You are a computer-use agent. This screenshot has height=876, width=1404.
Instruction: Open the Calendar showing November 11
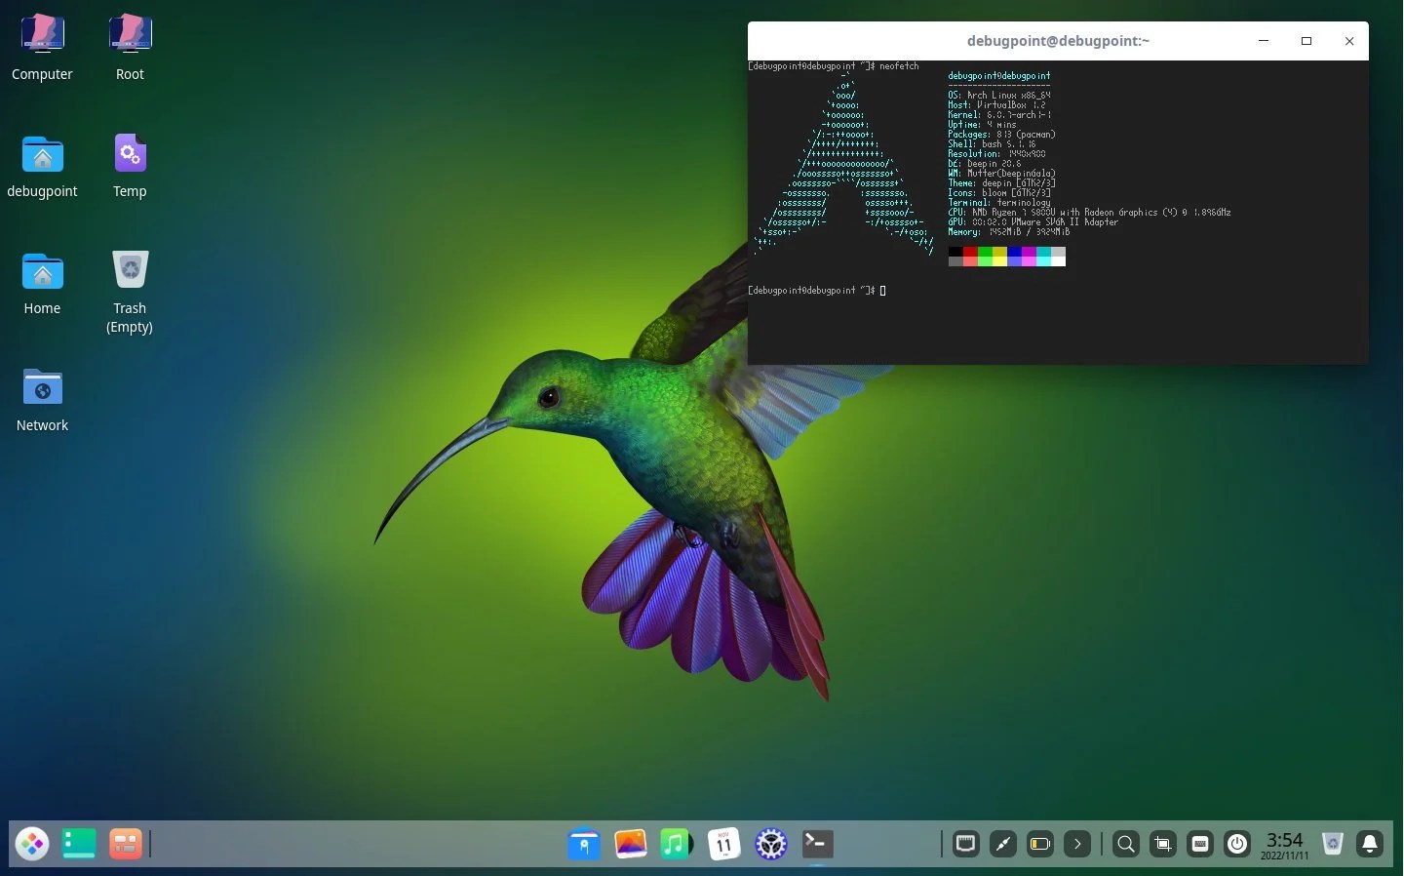tap(722, 844)
